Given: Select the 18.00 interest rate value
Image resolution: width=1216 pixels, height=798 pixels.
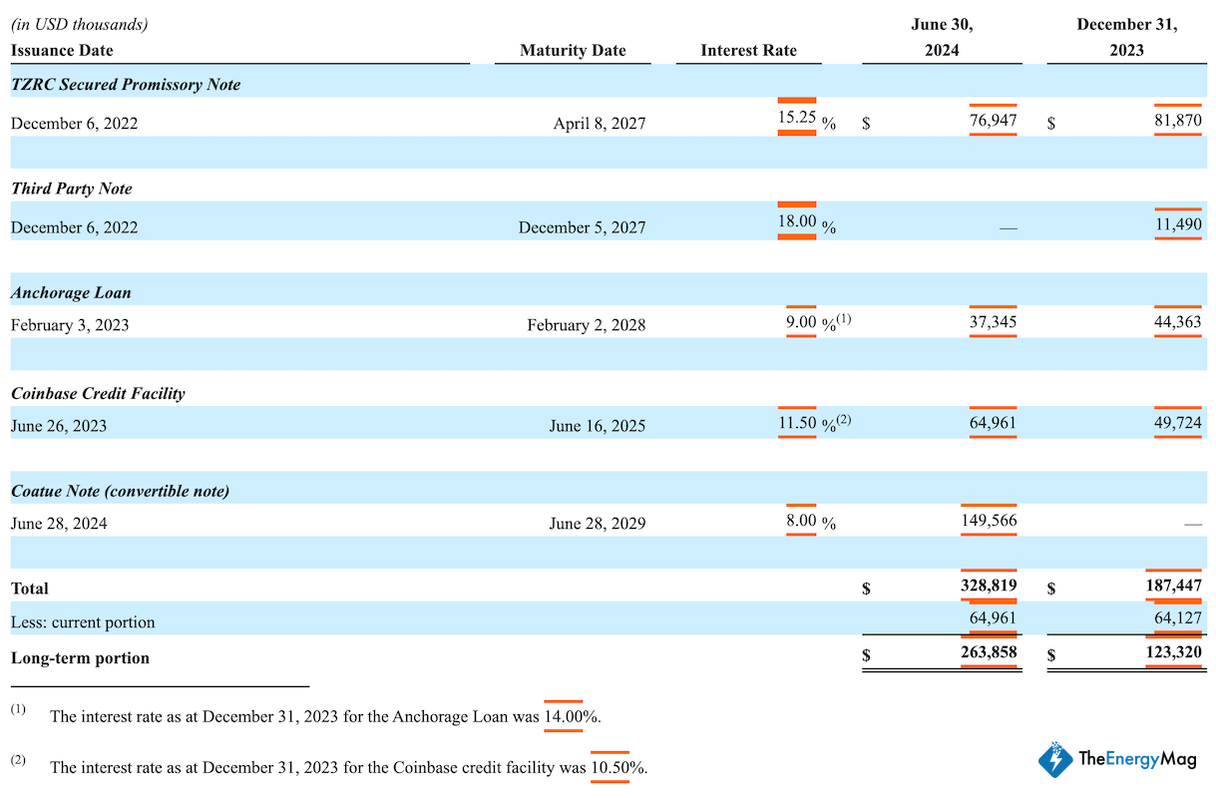Looking at the screenshot, I should [796, 220].
